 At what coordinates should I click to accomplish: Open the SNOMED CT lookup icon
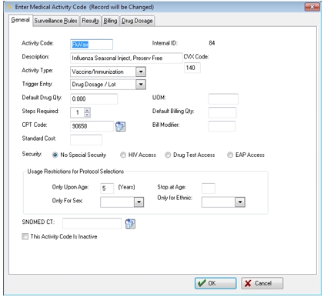pyautogui.click(x=130, y=224)
